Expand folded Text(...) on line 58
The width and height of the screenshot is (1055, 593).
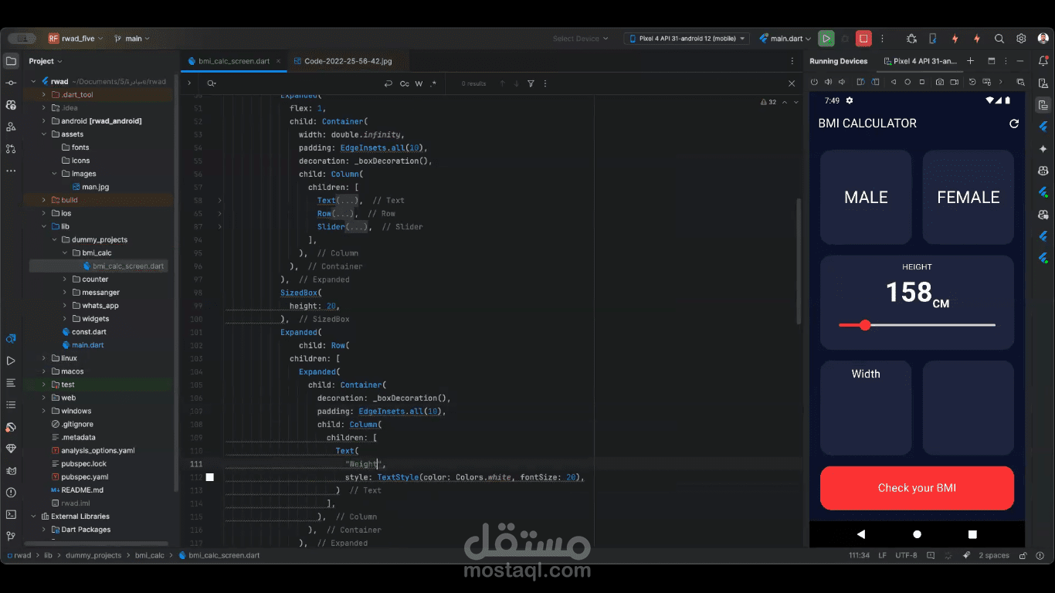[219, 201]
